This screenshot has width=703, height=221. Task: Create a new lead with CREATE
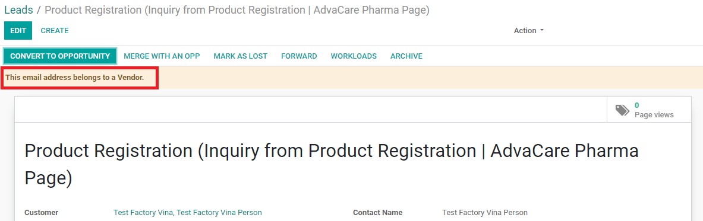(55, 30)
